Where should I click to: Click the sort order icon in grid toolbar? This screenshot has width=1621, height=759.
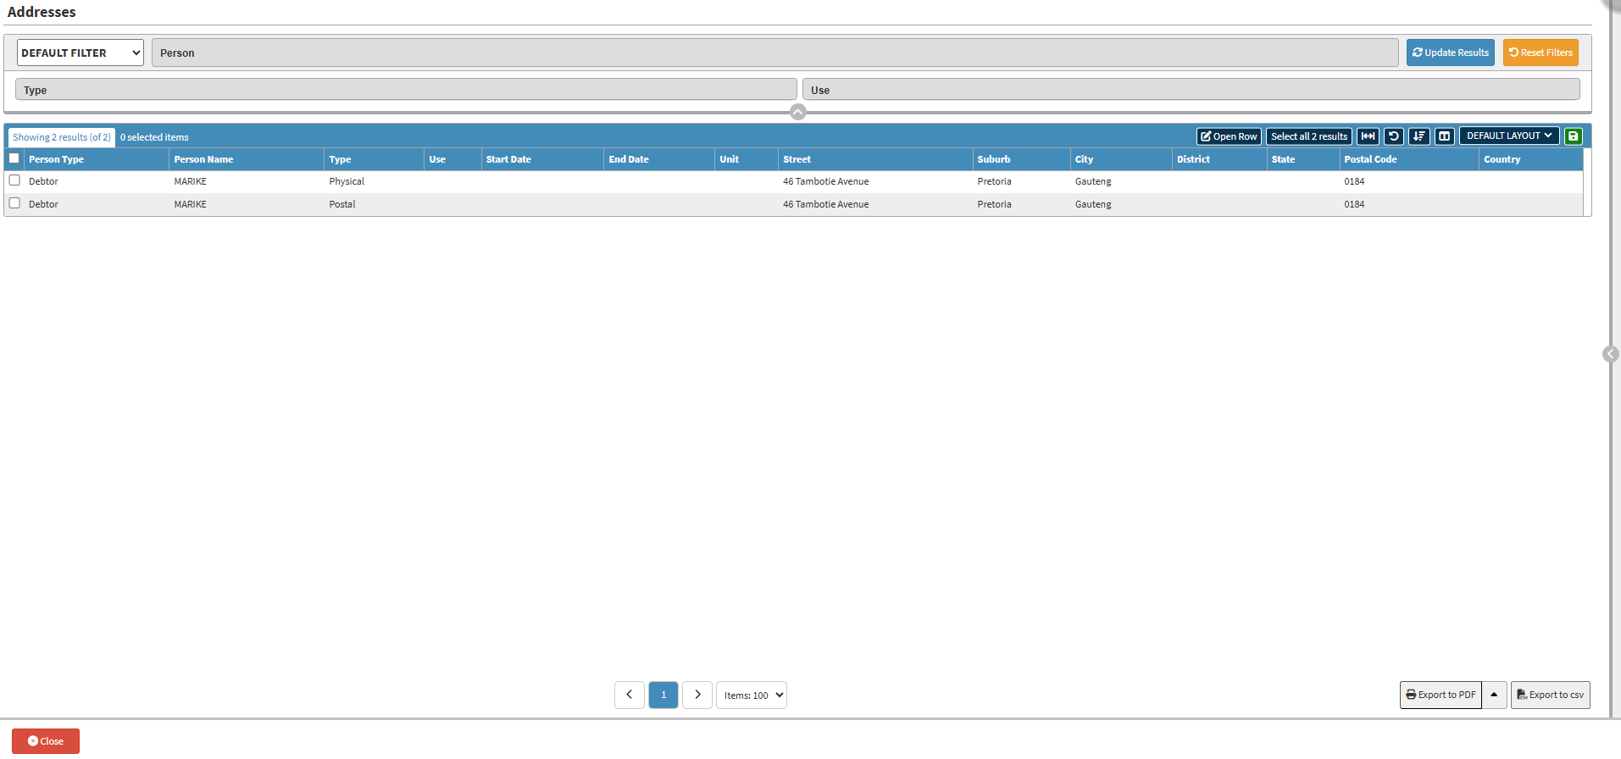click(1418, 136)
